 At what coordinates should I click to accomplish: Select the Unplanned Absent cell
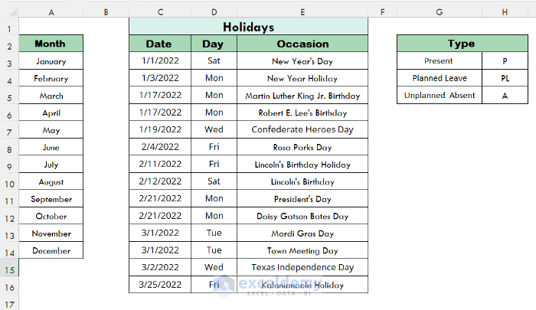pyautogui.click(x=440, y=96)
